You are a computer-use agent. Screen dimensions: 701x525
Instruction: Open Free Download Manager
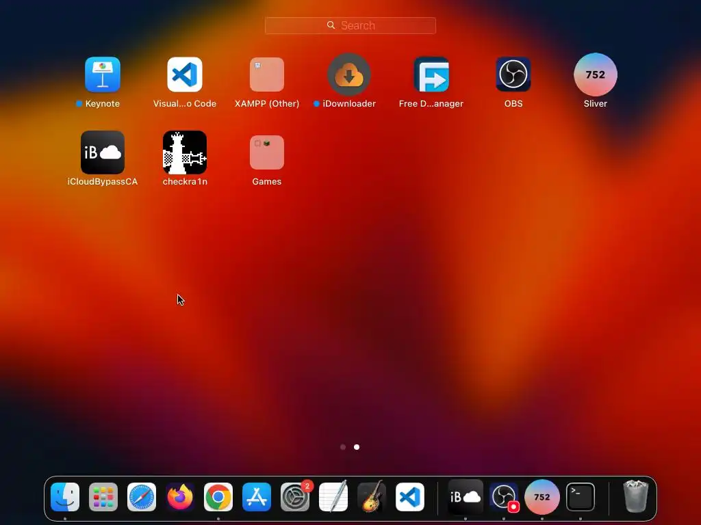[x=431, y=74]
